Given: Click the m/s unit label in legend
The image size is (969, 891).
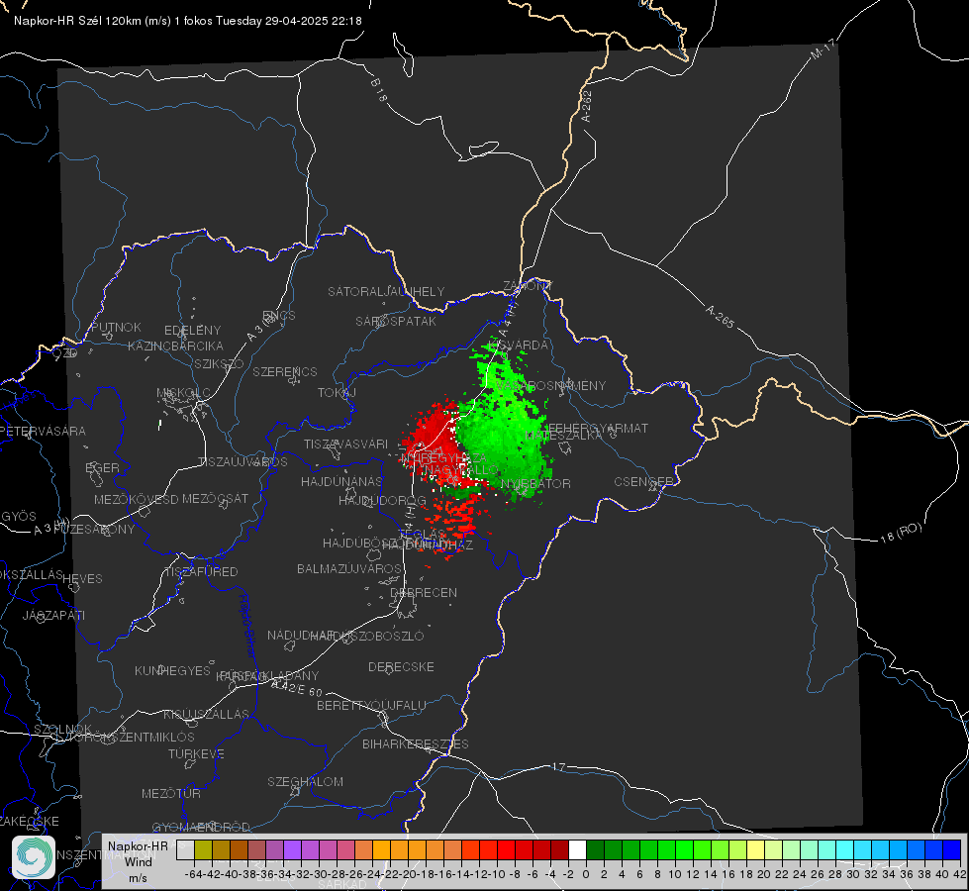Looking at the screenshot, I should coord(138,878).
